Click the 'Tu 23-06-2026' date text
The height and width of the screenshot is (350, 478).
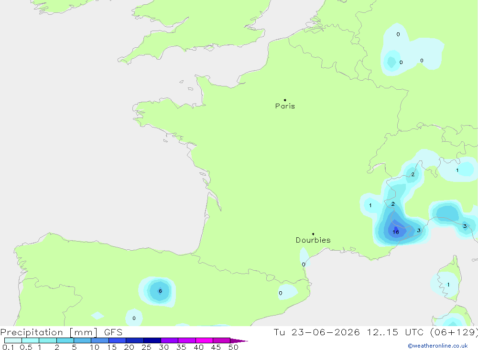pos(316,332)
